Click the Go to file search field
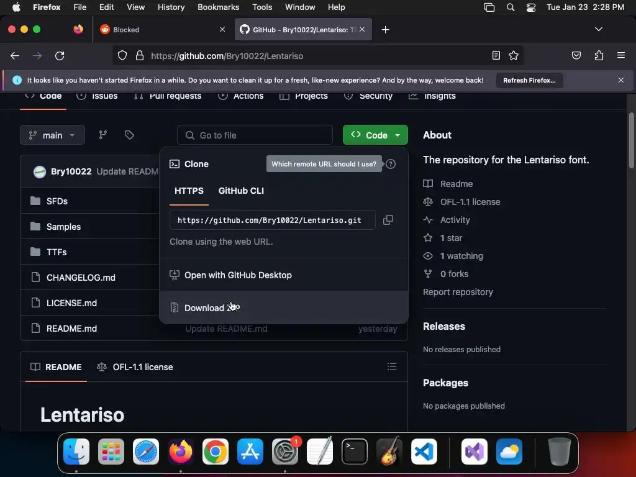The height and width of the screenshot is (477, 636). (x=255, y=135)
